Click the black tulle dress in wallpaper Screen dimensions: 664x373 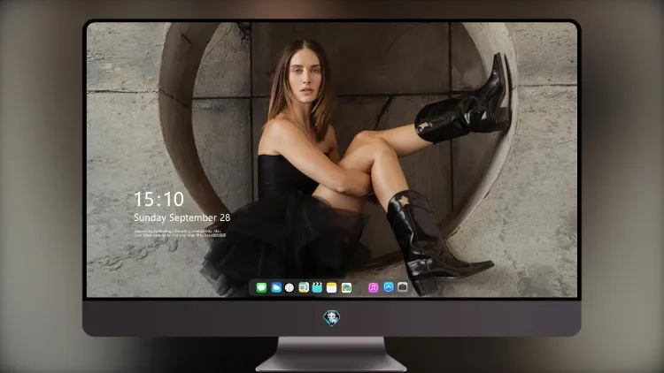point(283,225)
